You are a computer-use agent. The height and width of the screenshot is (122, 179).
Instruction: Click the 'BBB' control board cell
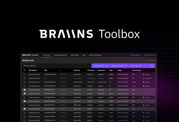pos(133,90)
